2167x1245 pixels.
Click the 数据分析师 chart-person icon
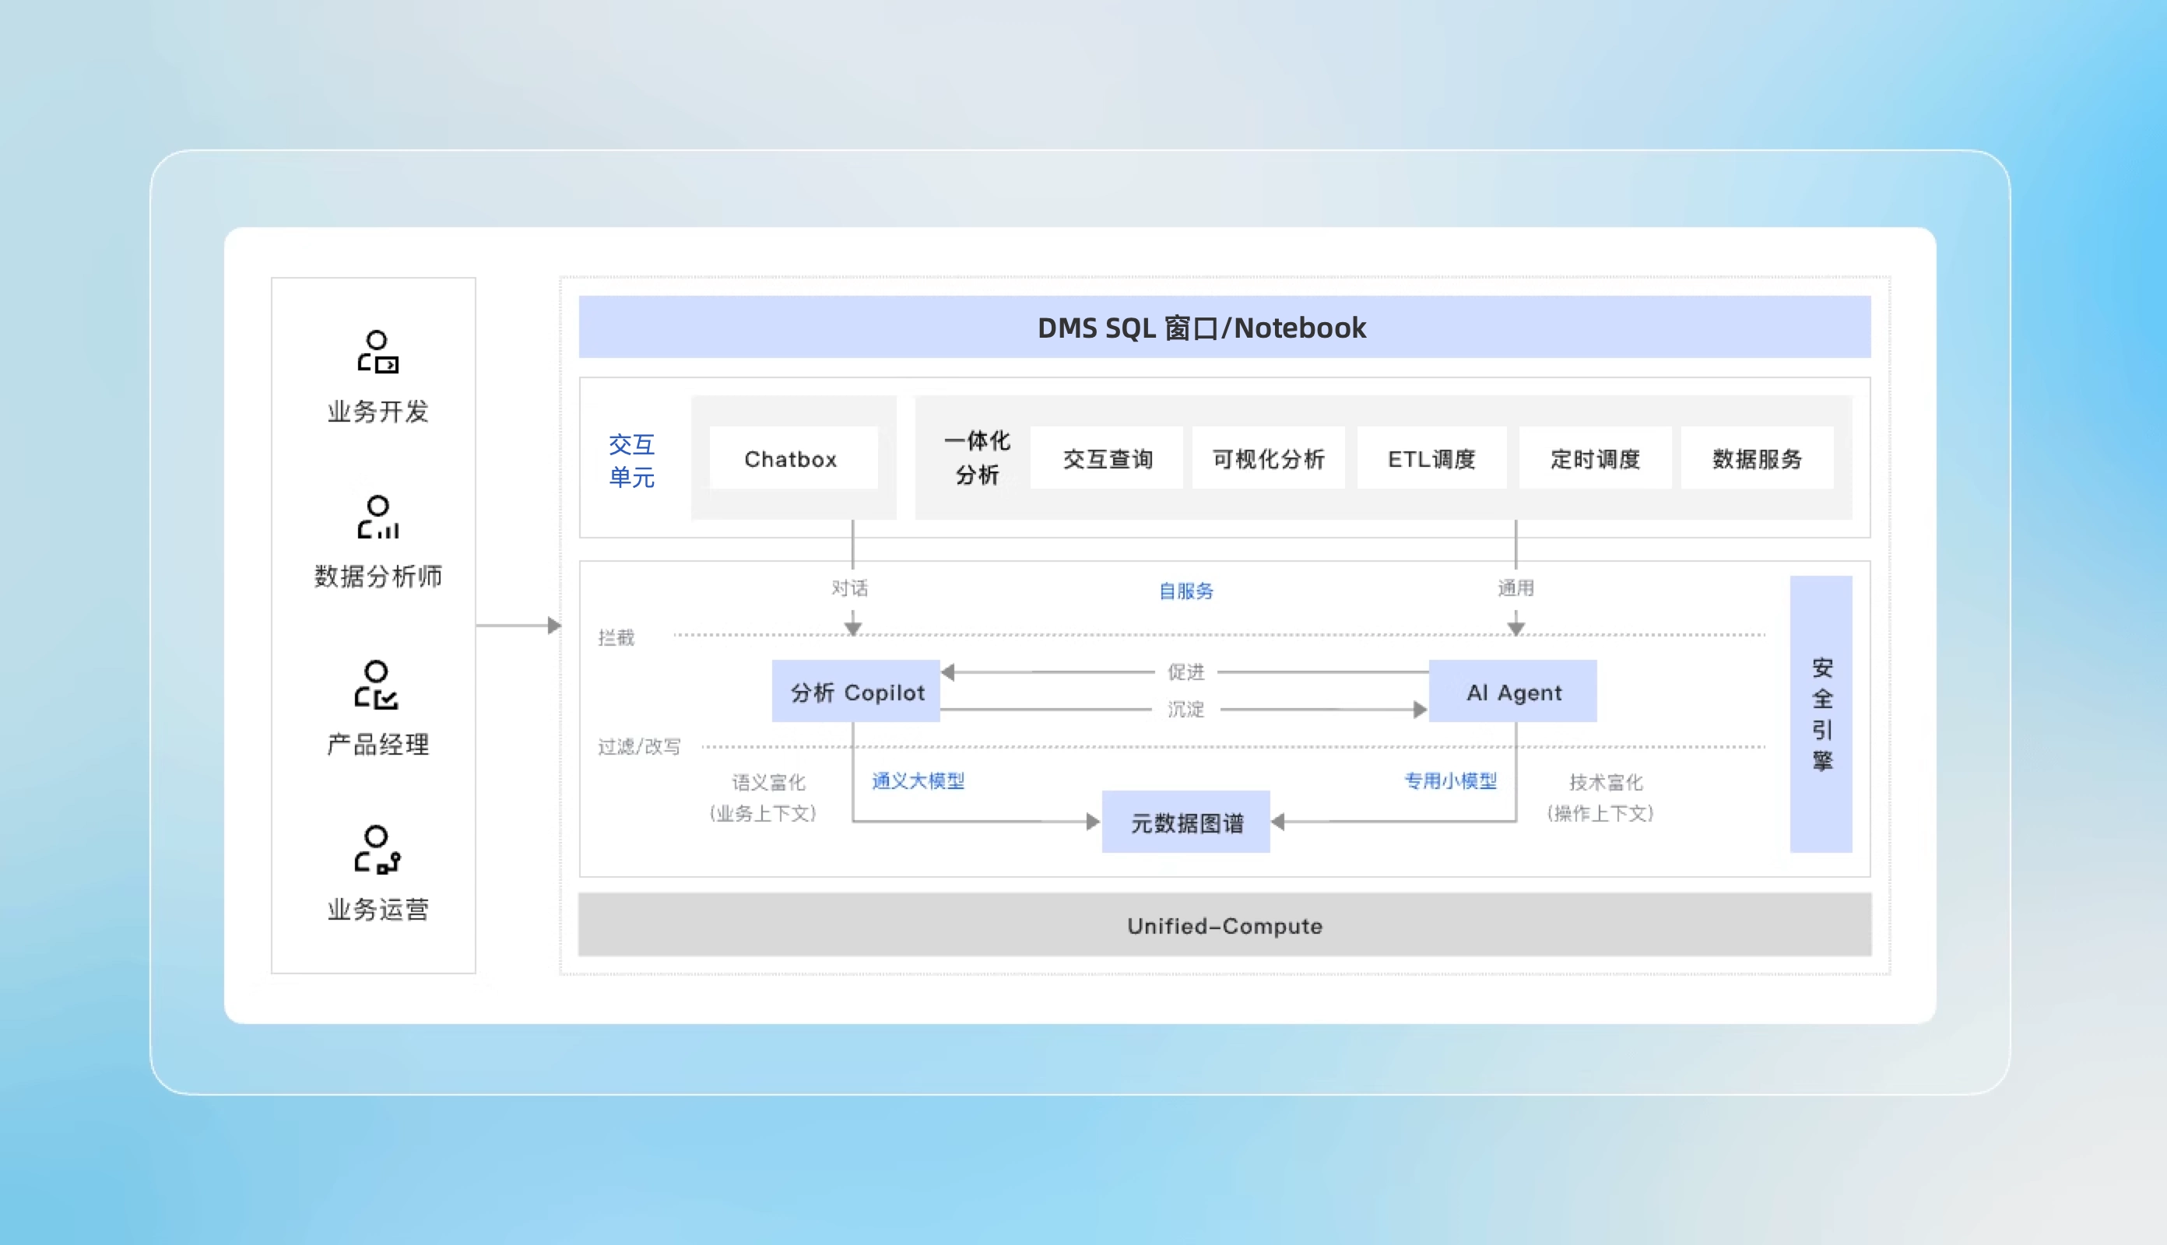pyautogui.click(x=378, y=517)
